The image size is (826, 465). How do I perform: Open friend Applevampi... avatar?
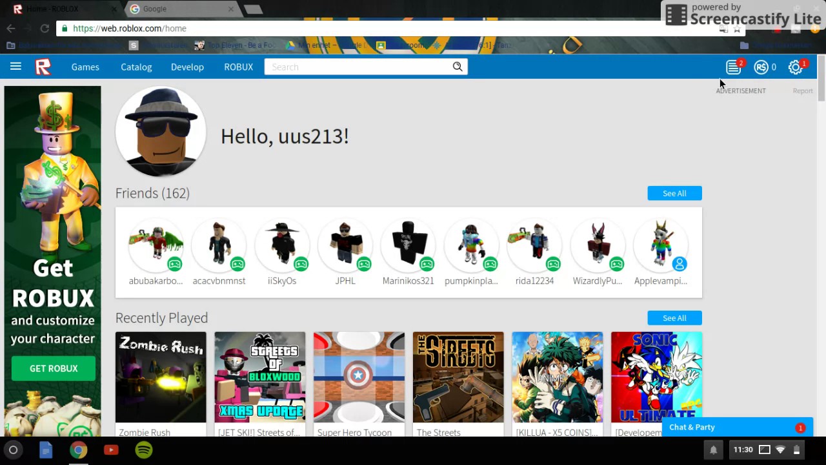pos(661,245)
